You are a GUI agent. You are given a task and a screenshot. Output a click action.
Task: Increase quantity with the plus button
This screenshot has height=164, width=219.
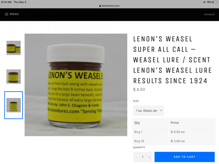[149, 157]
